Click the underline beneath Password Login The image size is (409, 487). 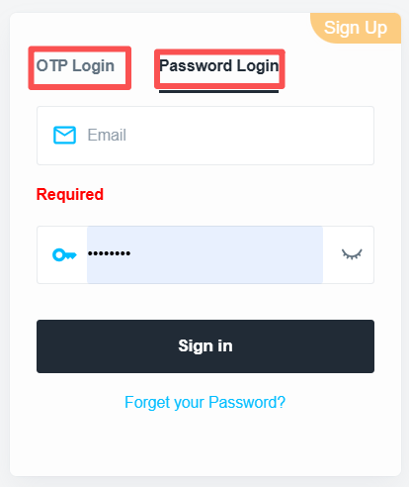[218, 91]
